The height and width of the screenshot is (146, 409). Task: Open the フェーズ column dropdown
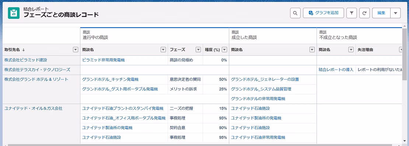tap(198, 50)
